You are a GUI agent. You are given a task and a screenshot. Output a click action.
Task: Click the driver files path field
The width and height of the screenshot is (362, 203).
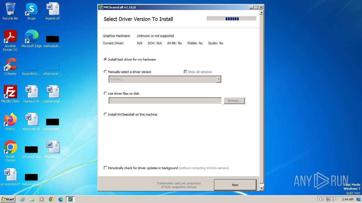(x=165, y=101)
